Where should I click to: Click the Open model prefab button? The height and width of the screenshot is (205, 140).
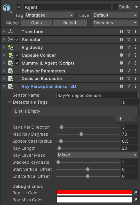click(37, 23)
